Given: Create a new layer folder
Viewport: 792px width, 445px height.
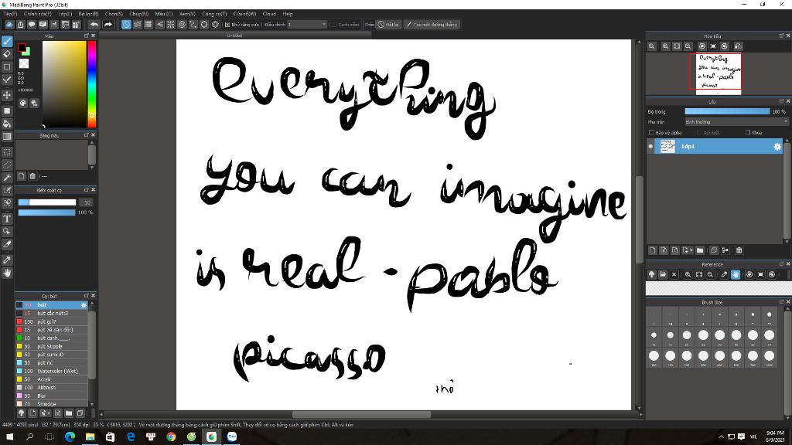Looking at the screenshot, I should point(700,250).
